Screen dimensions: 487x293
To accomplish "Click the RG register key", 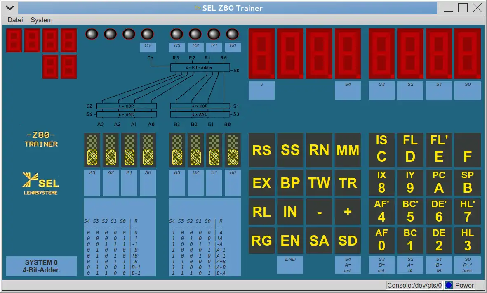I will point(261,241).
